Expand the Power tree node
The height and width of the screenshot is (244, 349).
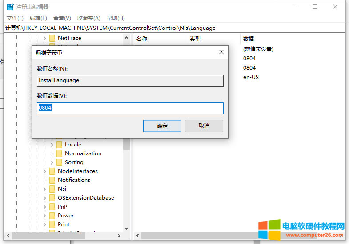pos(45,216)
